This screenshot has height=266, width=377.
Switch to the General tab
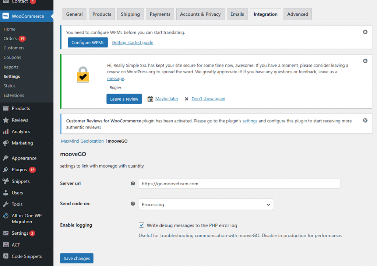pyautogui.click(x=74, y=14)
